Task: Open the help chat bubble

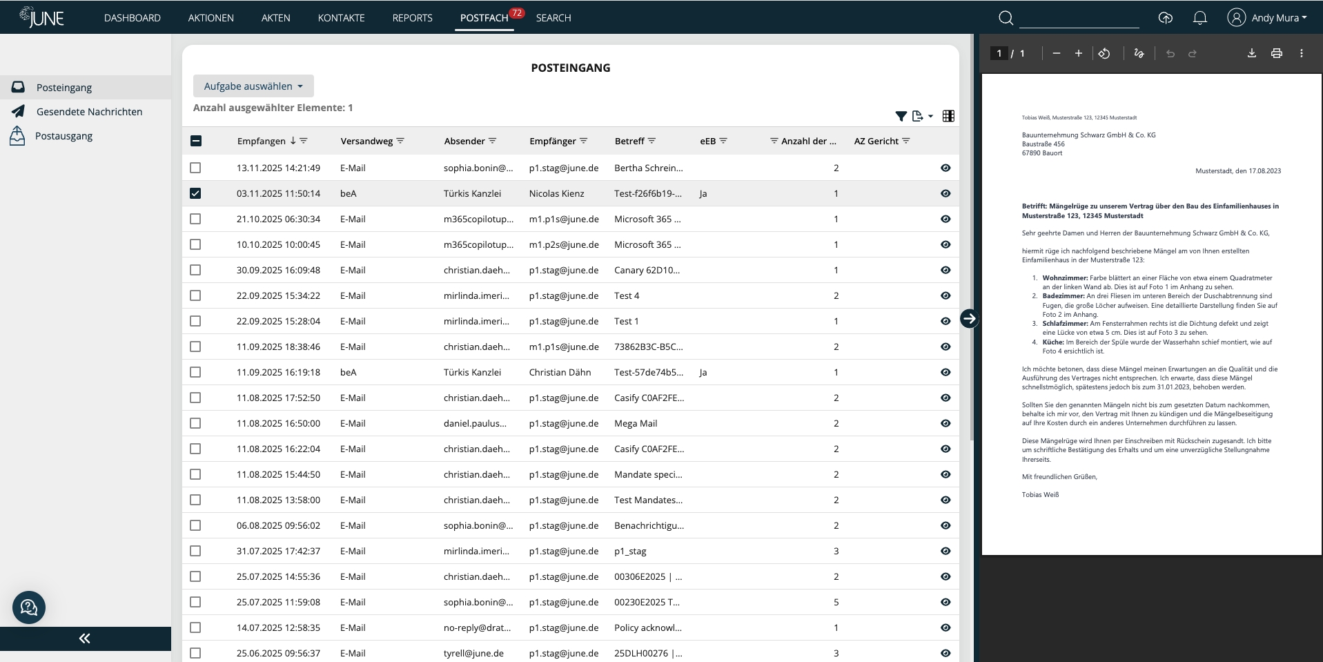Action: pos(28,607)
